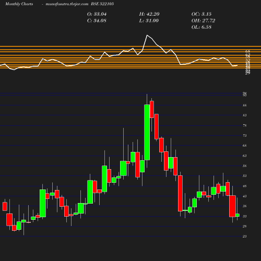Click the OC: 3.15 reading
The image size is (261, 261).
point(201,14)
